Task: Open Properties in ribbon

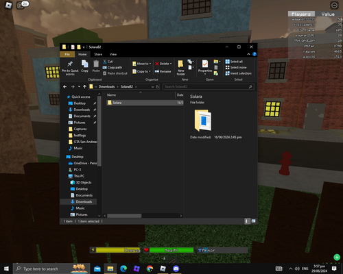Action: 205,67
